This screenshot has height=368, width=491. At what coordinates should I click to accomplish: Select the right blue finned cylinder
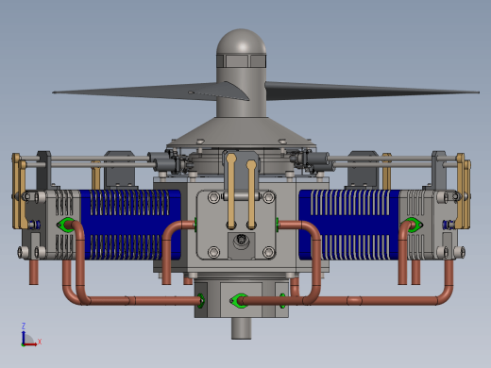coord(349,225)
